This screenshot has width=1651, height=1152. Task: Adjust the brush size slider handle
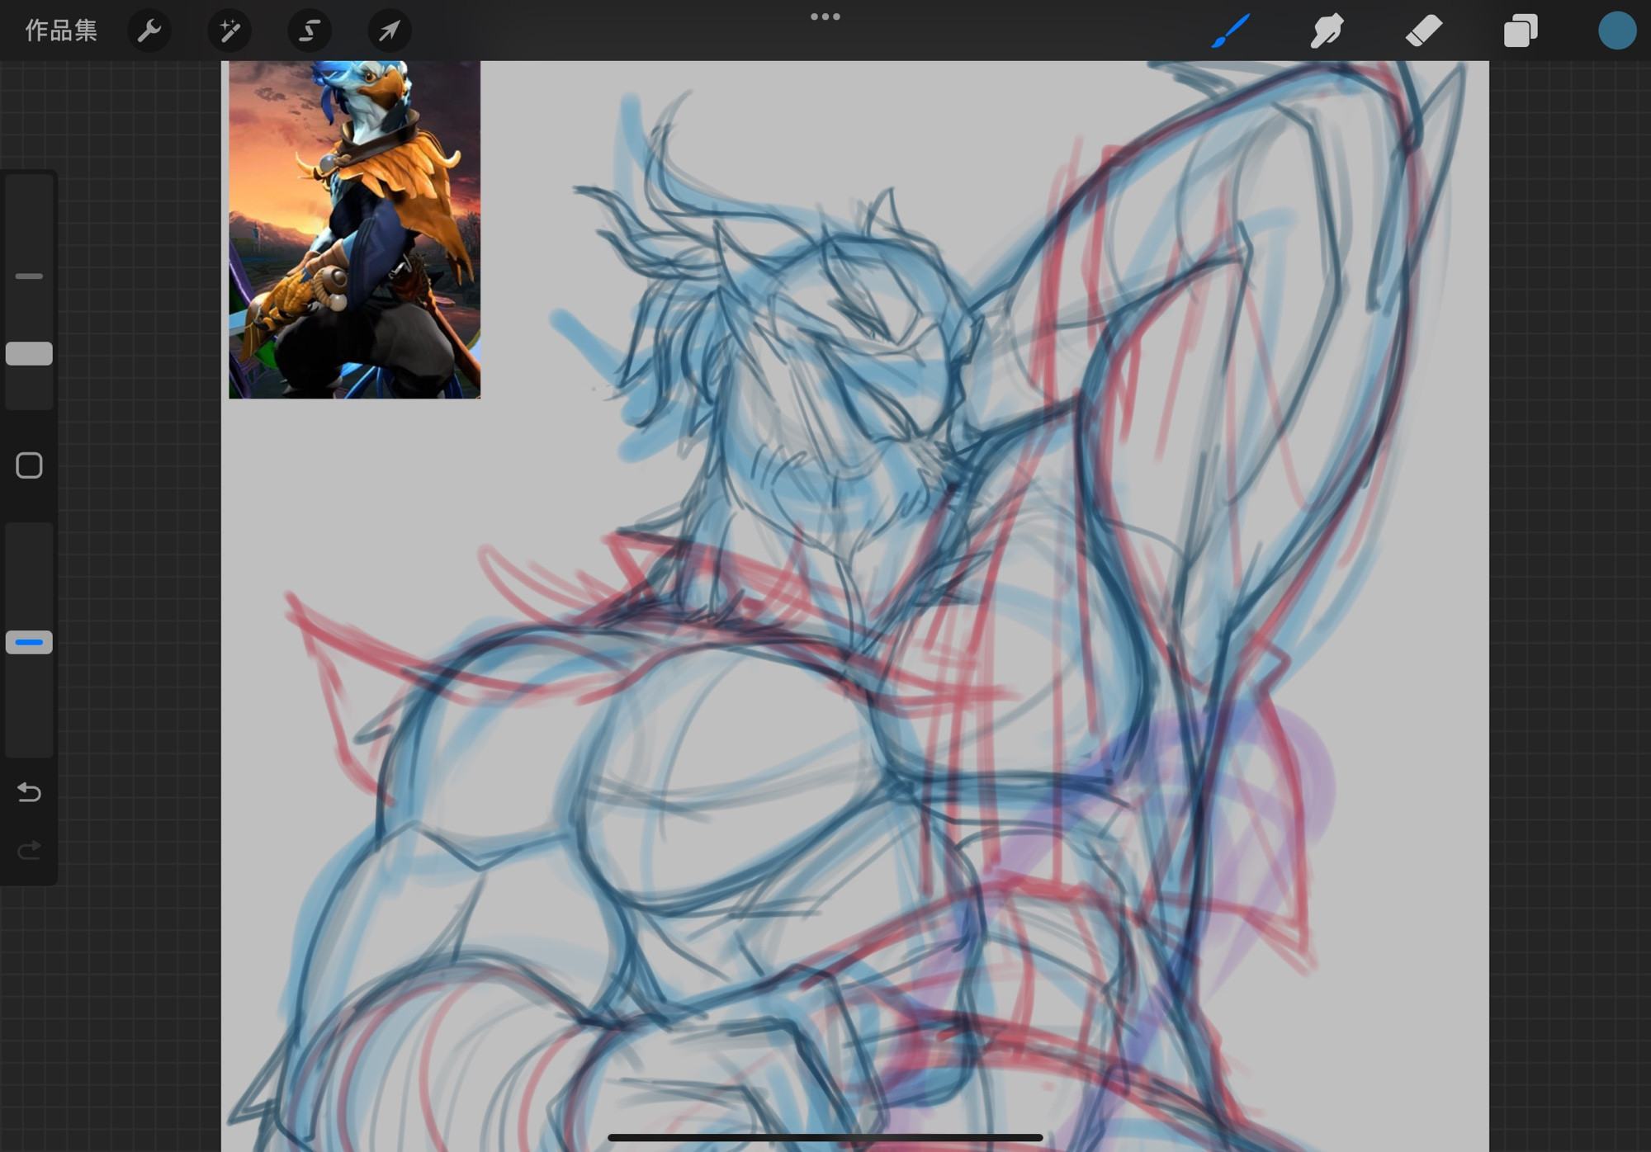tap(29, 354)
